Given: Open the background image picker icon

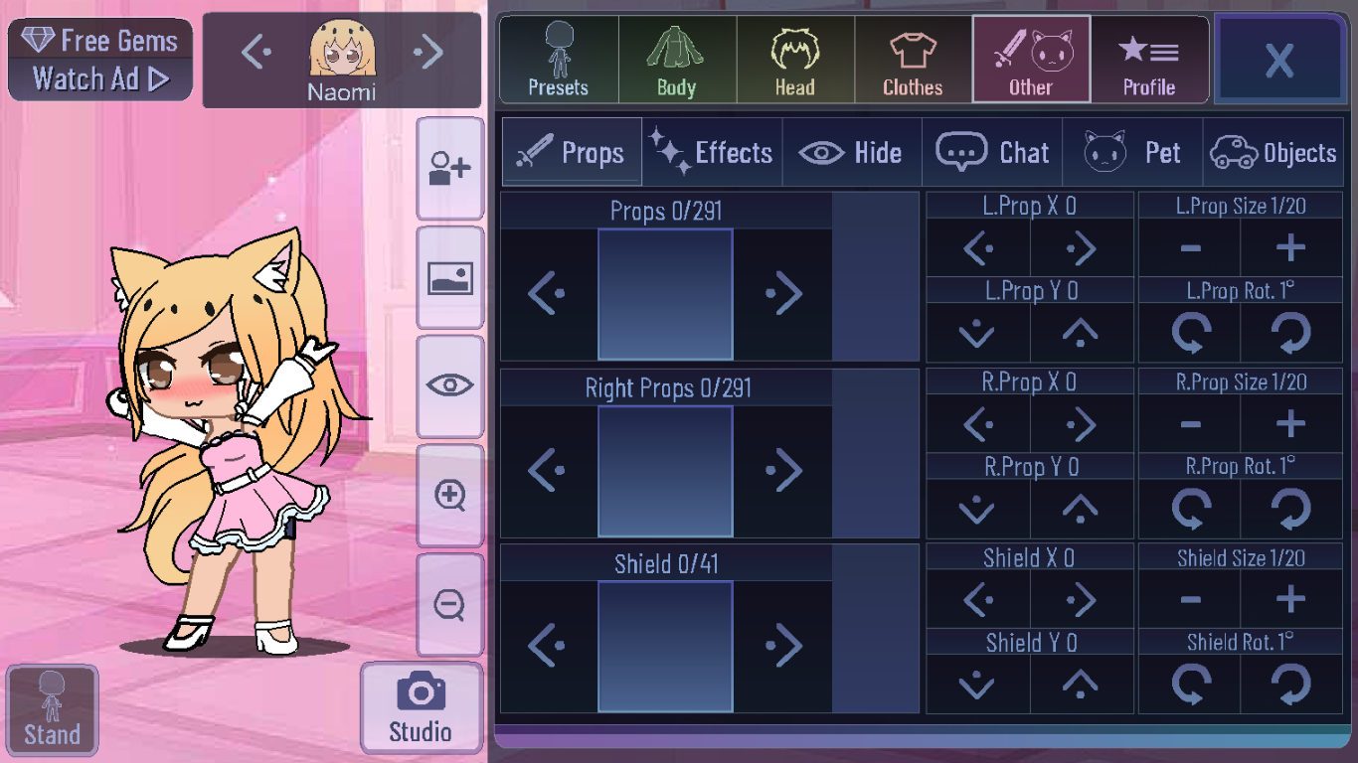Looking at the screenshot, I should (449, 278).
